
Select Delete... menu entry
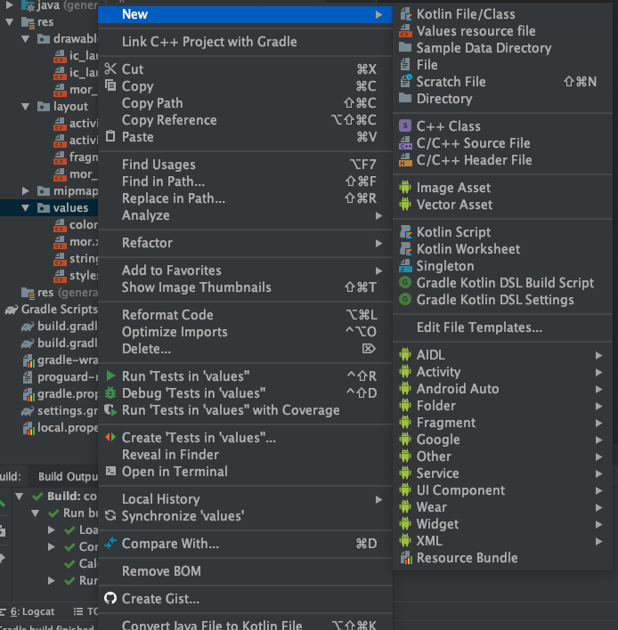click(x=245, y=348)
